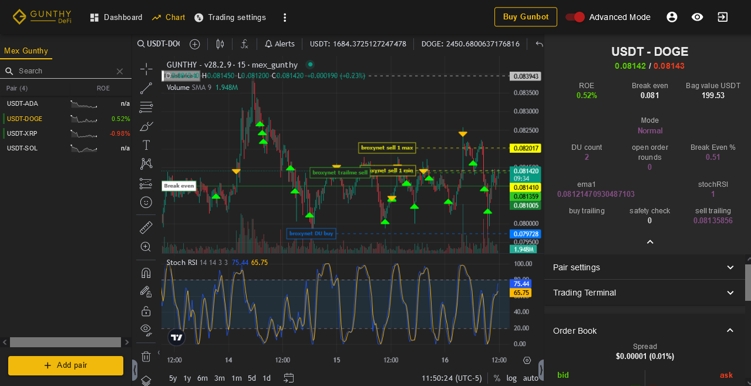Collapse the right sidebar handle

541,370
